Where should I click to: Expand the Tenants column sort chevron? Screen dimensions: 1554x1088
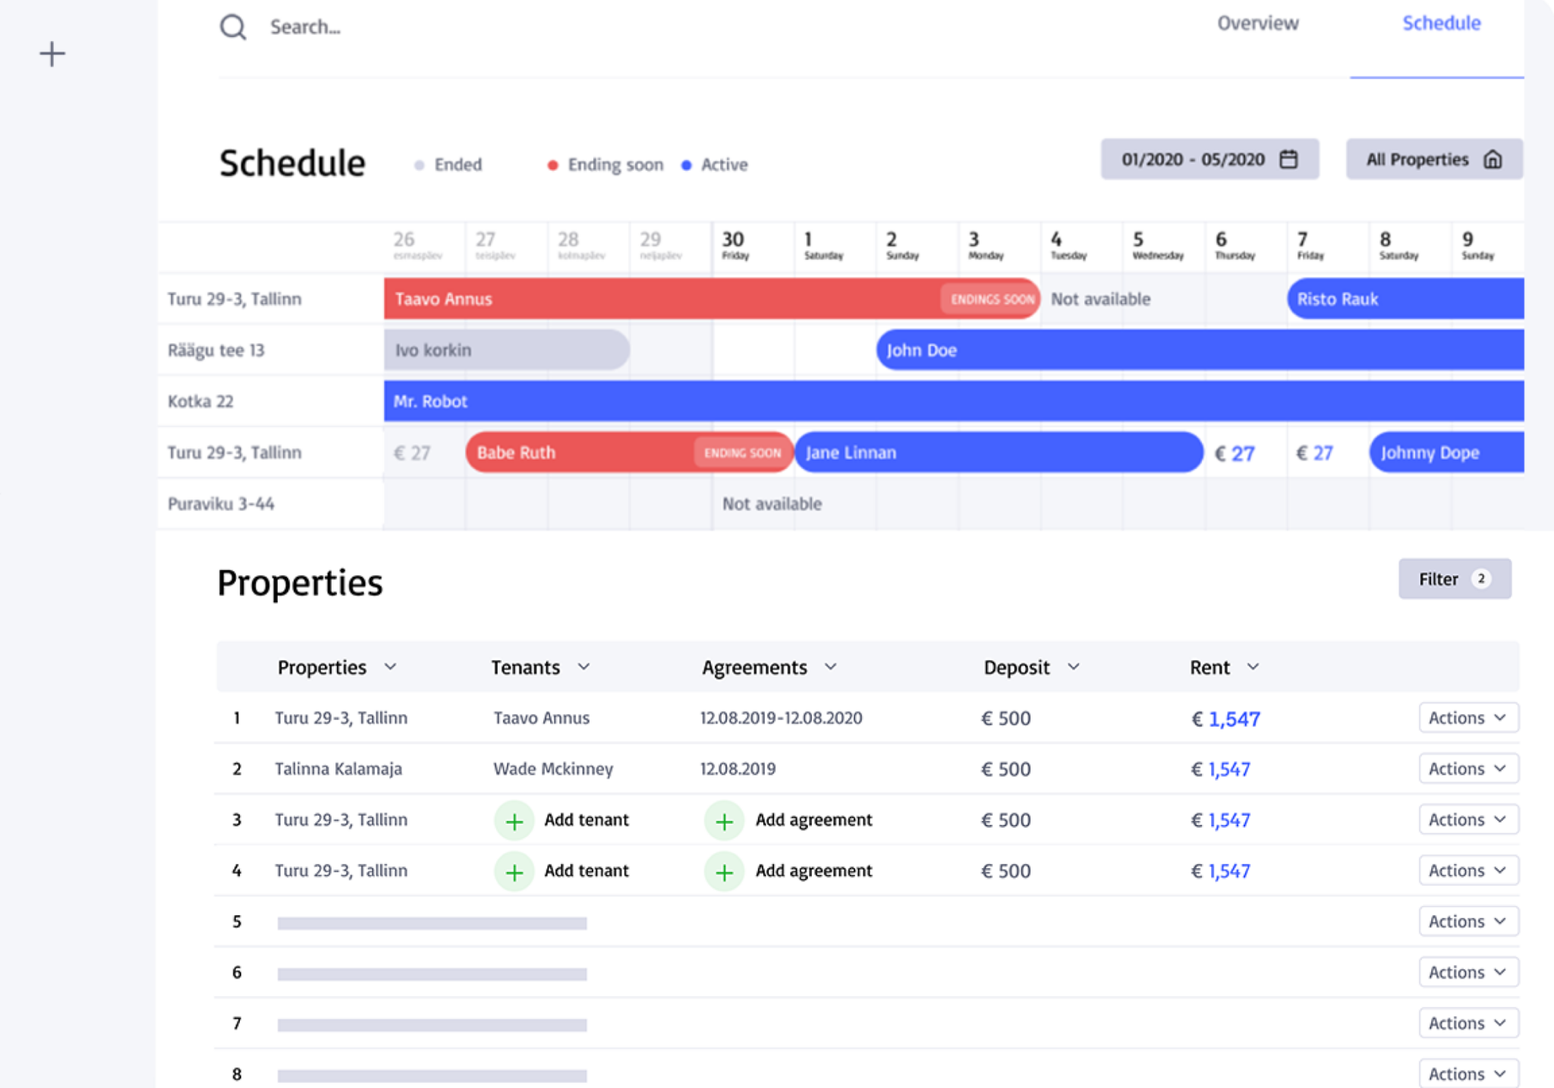coord(584,667)
